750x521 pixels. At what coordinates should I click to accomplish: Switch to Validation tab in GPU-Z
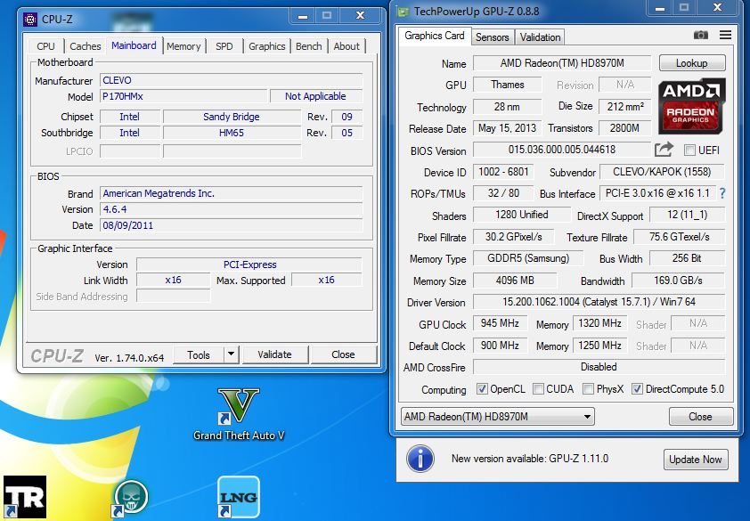click(x=540, y=37)
